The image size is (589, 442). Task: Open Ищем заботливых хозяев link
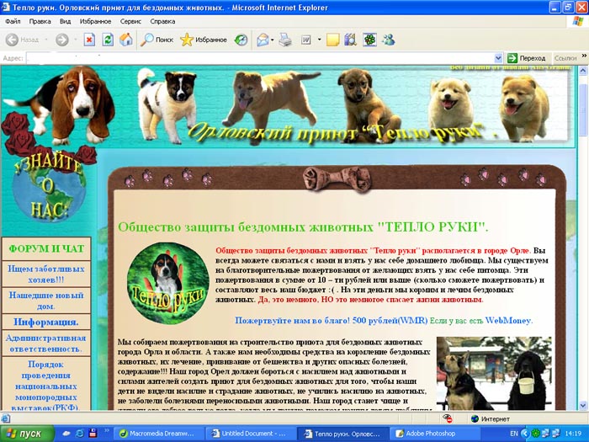tap(46, 274)
